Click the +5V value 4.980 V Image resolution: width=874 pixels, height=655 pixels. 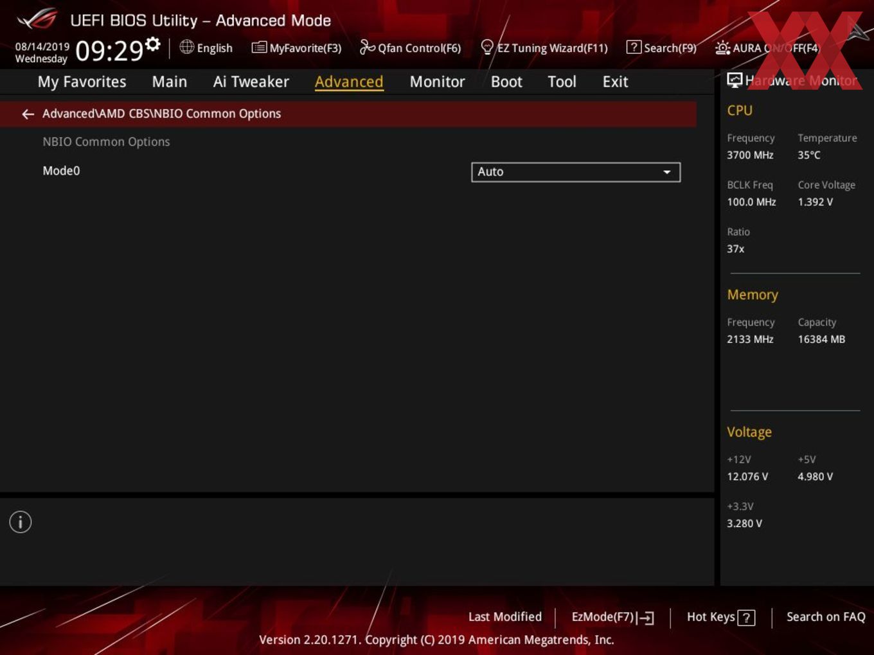click(x=815, y=476)
